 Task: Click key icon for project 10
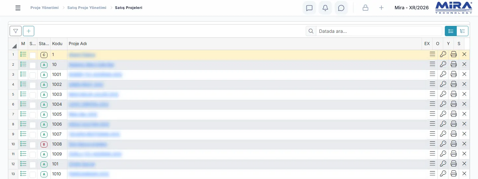click(x=443, y=64)
